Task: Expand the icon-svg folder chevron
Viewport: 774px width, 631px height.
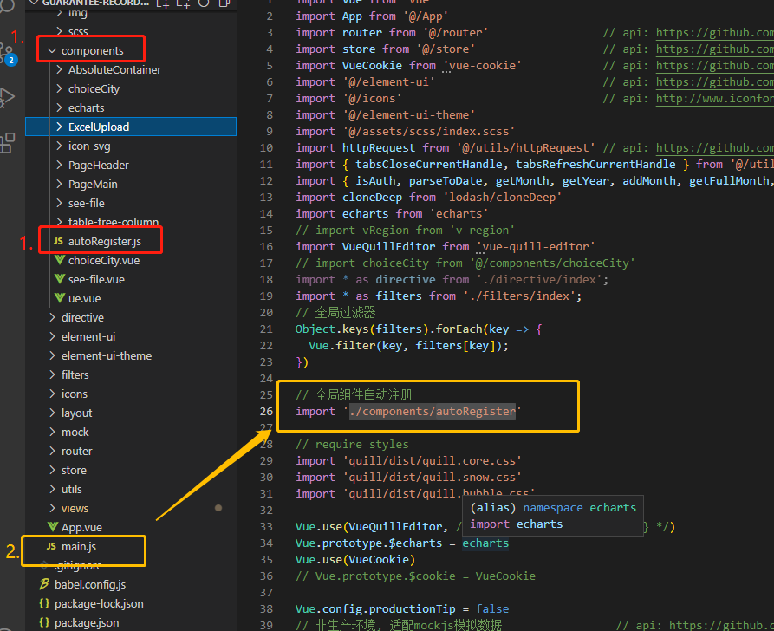Action: point(59,146)
